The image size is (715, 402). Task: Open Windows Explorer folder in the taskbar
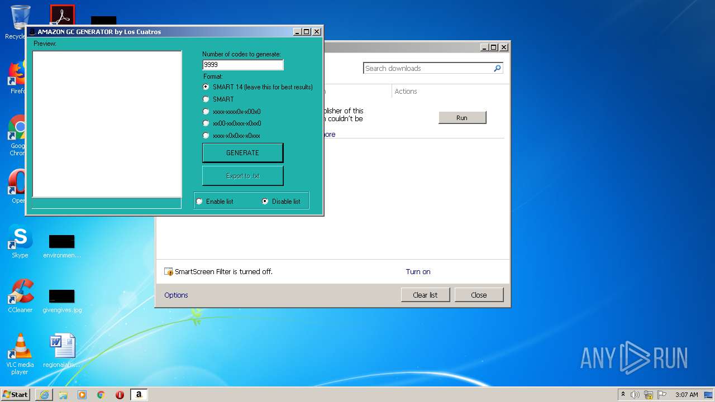63,395
